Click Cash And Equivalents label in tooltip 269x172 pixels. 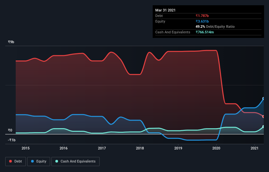pos(173,32)
